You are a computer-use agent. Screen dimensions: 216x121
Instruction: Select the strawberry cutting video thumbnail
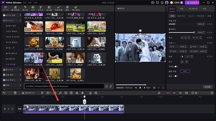click(x=55, y=26)
